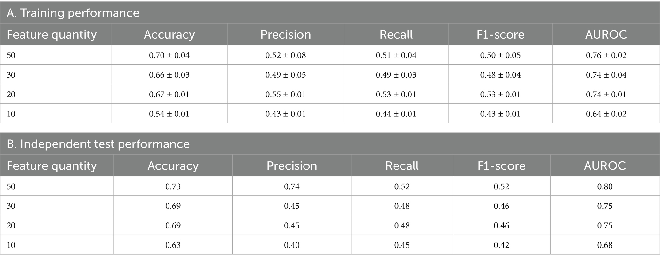Click the Recall header in training table
Image resolution: width=660 pixels, height=260 pixels.
click(396, 34)
